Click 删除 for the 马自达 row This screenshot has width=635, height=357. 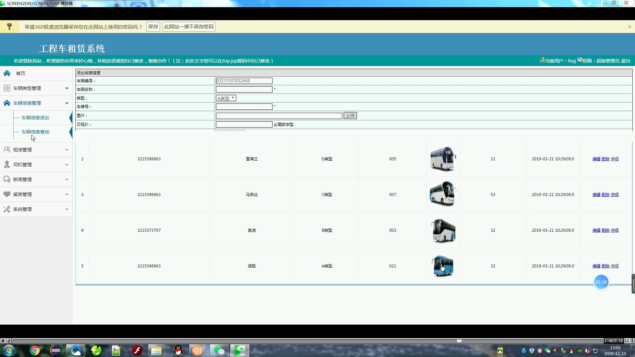click(606, 195)
